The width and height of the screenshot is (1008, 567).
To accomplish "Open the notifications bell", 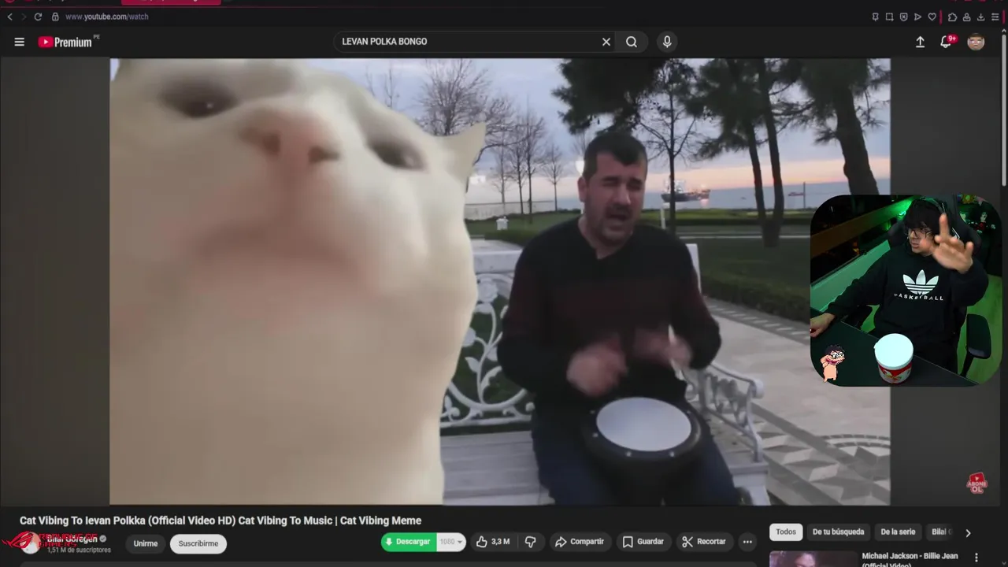I will [x=946, y=42].
